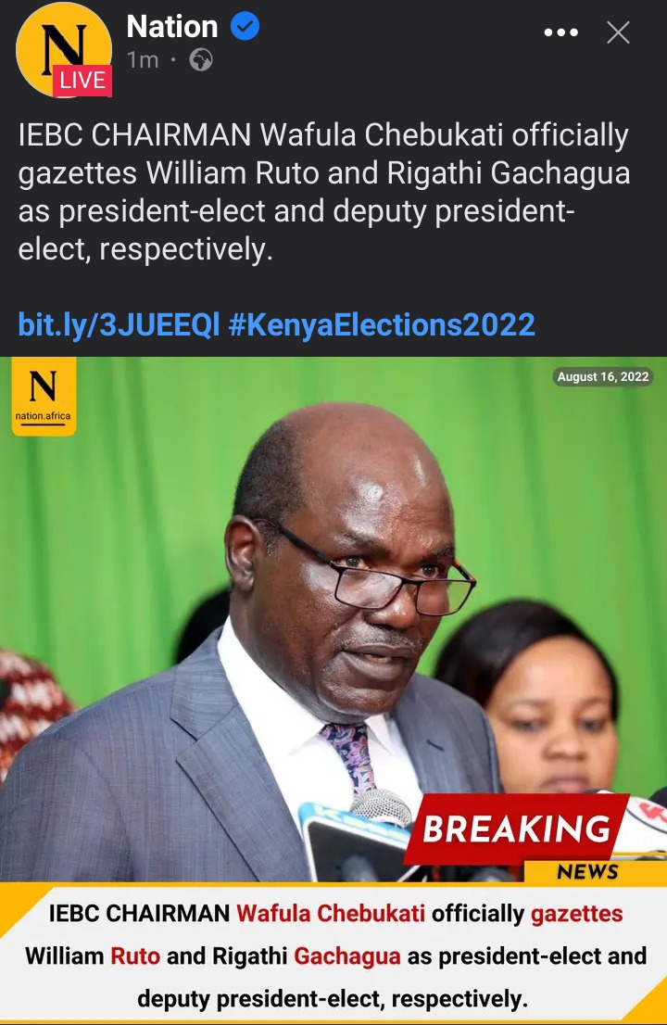Click the 1m post timestamp
This screenshot has height=1025, width=667.
(143, 60)
